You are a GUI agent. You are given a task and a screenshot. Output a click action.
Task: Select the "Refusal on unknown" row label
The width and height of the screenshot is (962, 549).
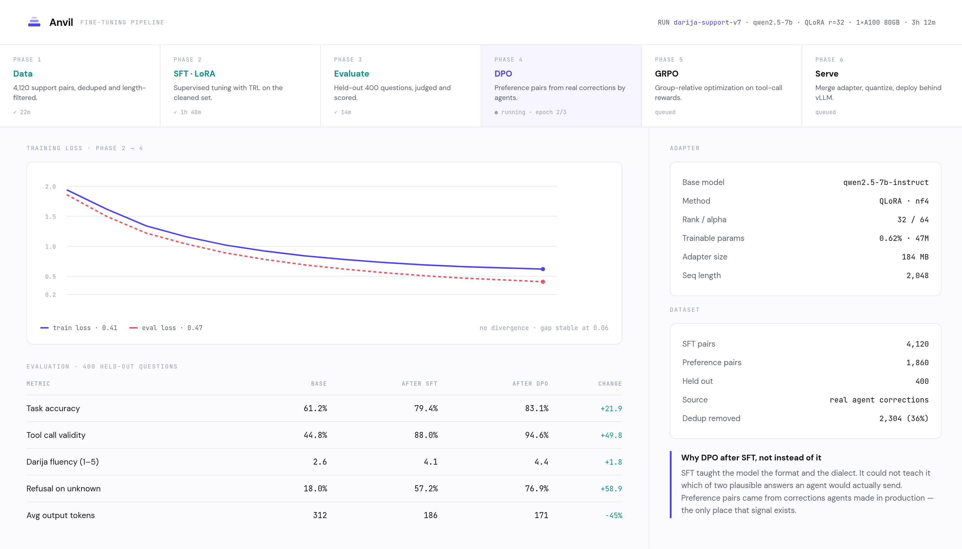[63, 489]
